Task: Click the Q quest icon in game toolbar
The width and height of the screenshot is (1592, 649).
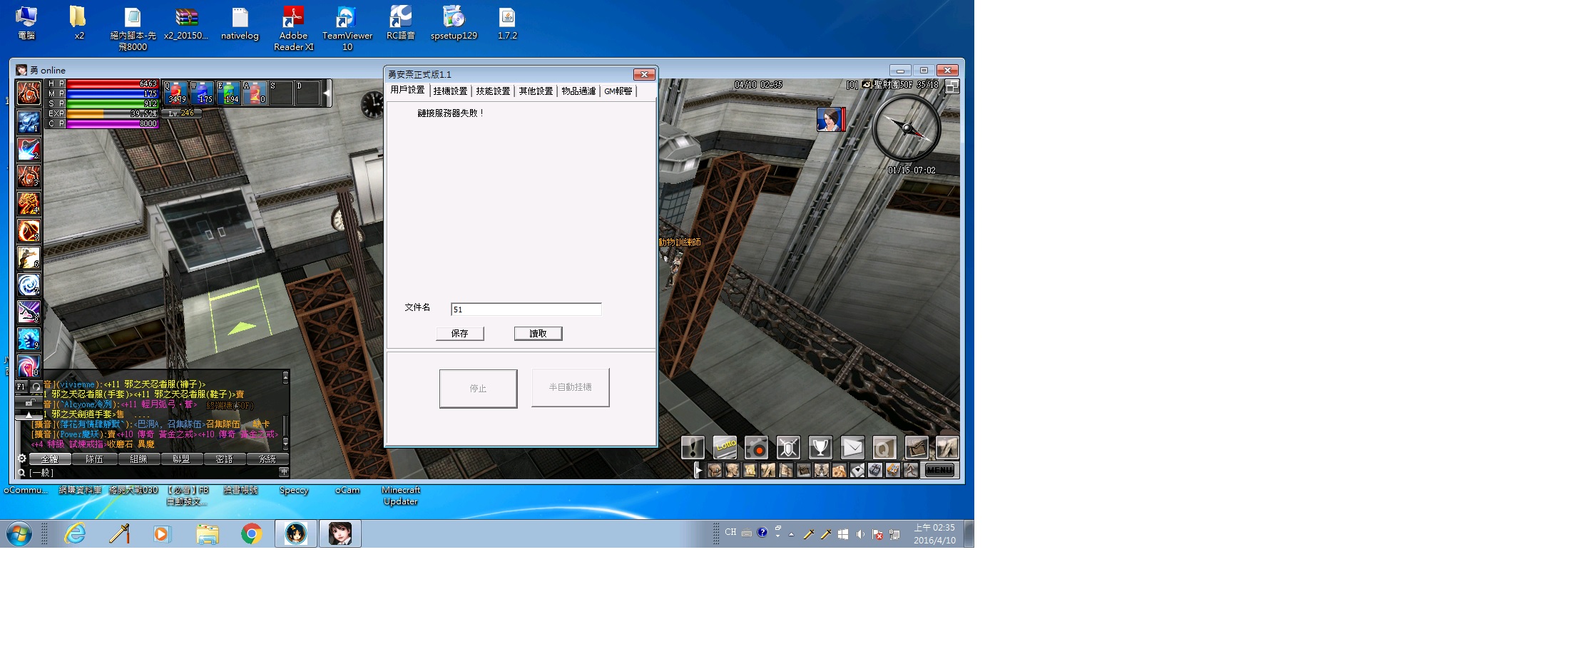Action: point(884,447)
